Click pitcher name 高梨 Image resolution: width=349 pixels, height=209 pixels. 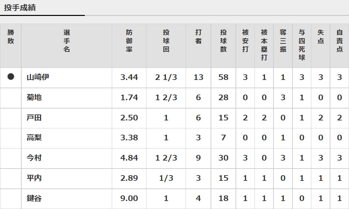click(x=34, y=138)
